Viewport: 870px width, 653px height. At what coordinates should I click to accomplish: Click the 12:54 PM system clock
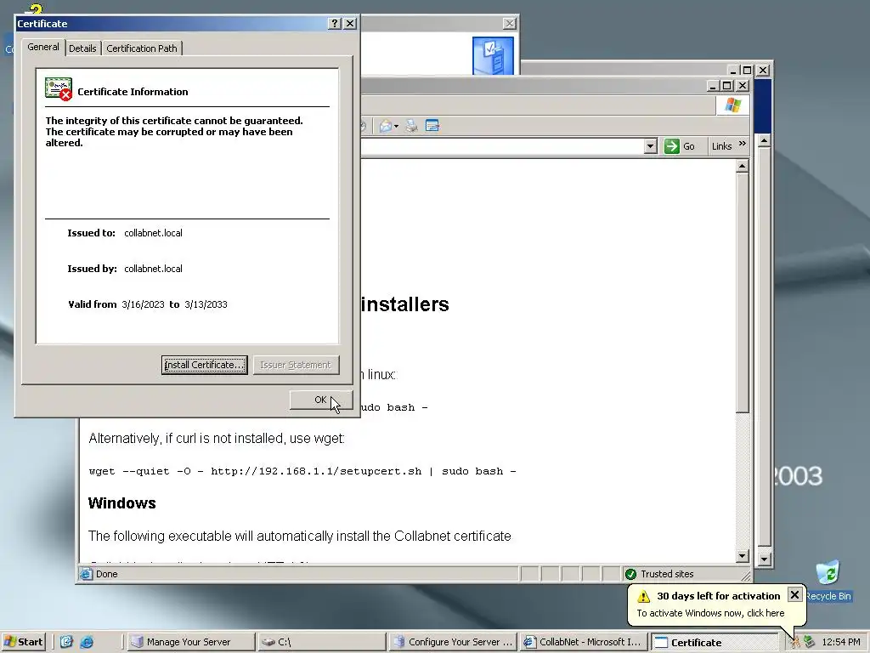click(x=840, y=643)
